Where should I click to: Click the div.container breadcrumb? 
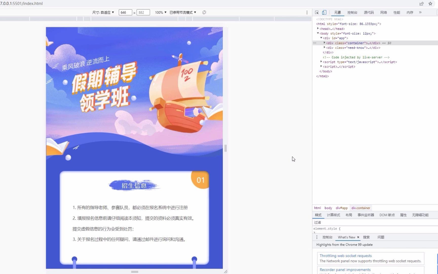point(361,208)
